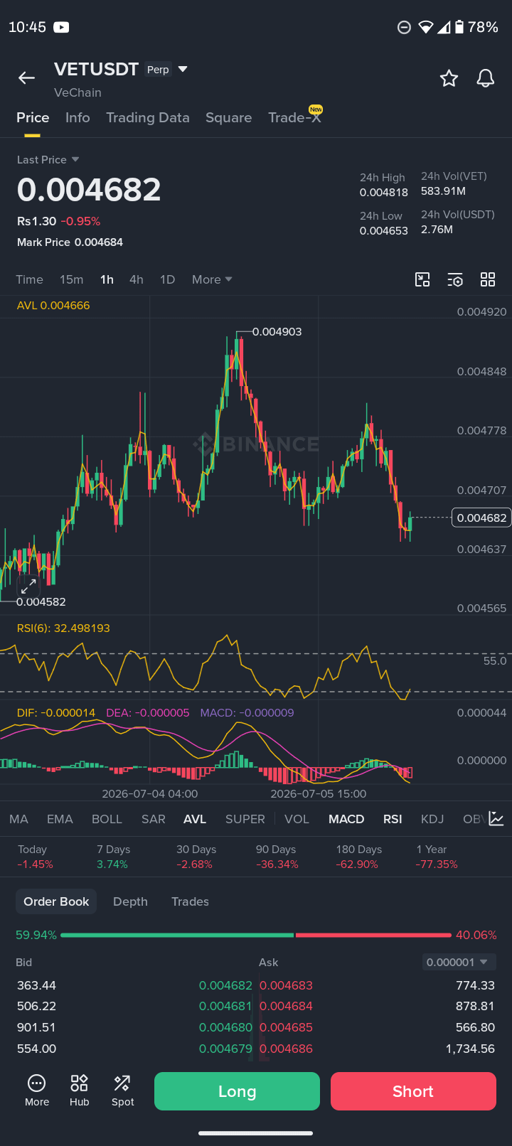Open the Trading Data tab
Viewport: 512px width, 1146px height.
point(148,118)
